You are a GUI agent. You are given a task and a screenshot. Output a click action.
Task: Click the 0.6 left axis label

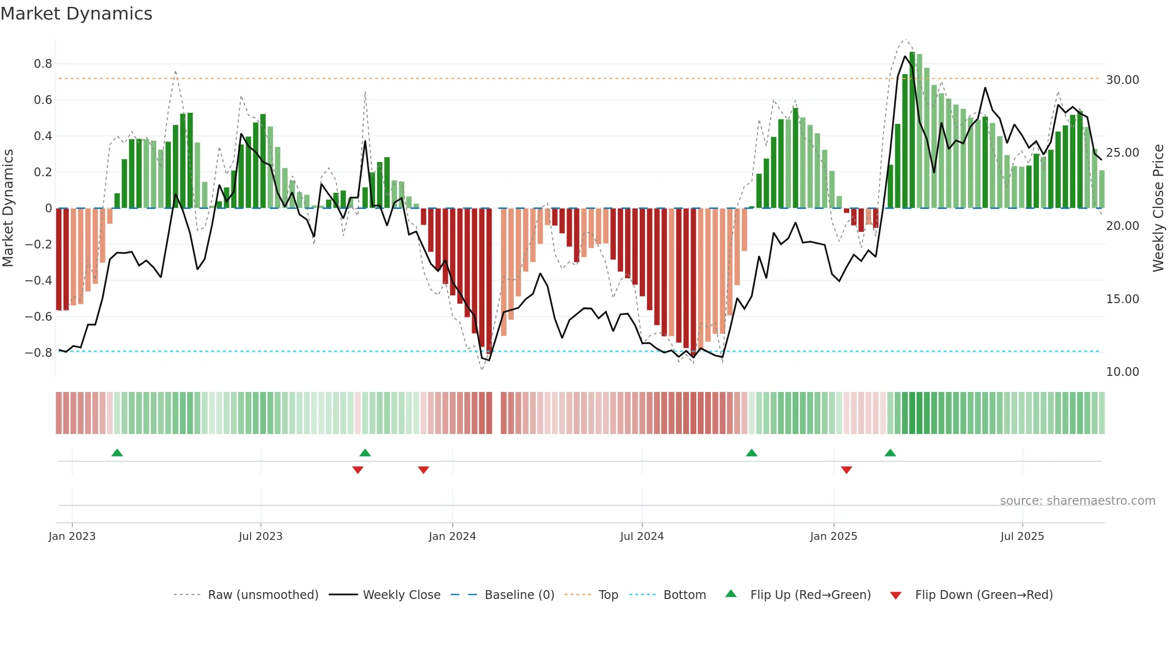pos(43,100)
